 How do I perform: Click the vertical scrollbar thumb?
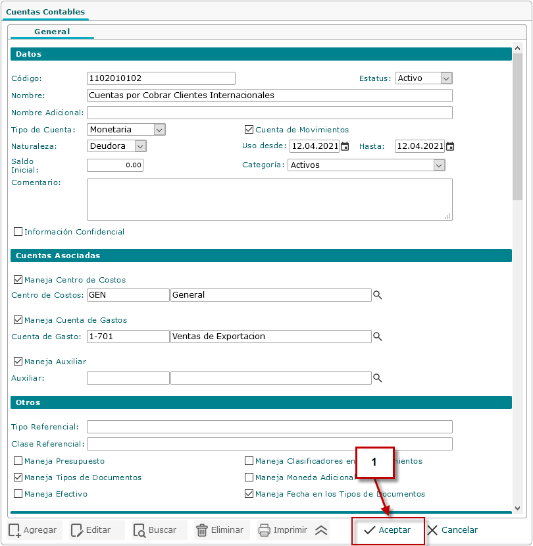point(517,127)
